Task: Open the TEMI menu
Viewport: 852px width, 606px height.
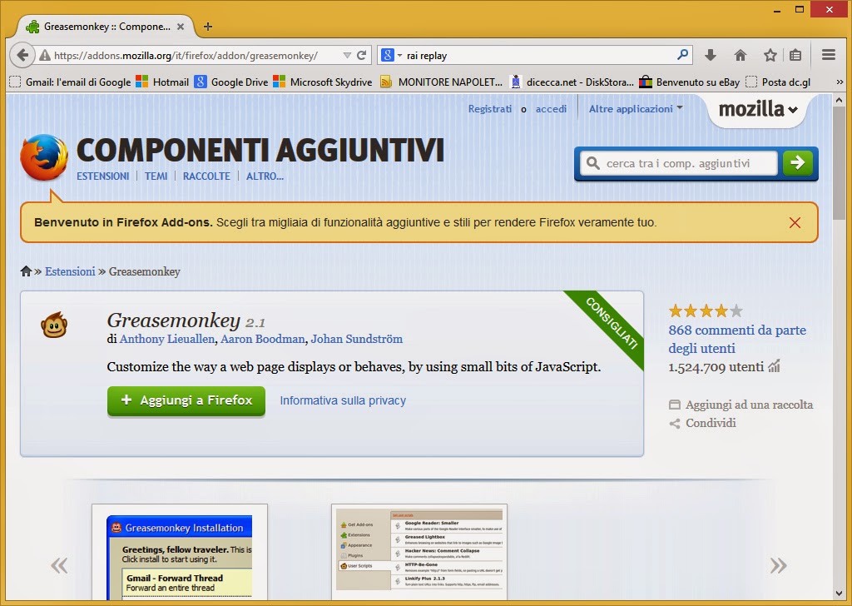Action: click(x=156, y=176)
